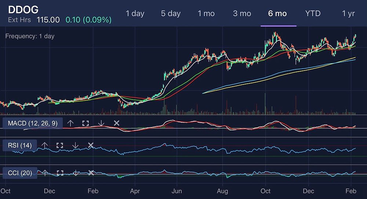Click the 0.10 (0.09%) change value
This screenshot has width=367, height=199.
point(88,20)
